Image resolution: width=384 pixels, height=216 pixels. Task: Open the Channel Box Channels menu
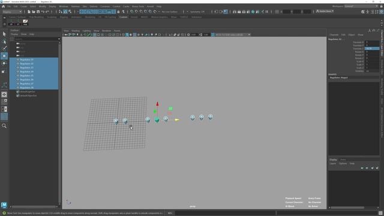pos(334,35)
